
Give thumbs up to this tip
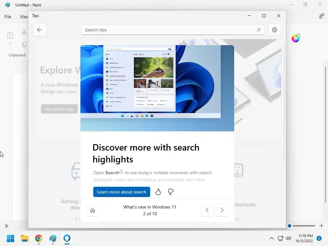158,192
